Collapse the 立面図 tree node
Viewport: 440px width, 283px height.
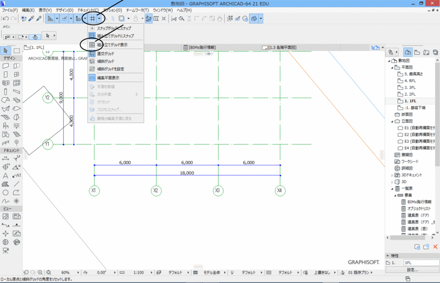[x=392, y=121]
